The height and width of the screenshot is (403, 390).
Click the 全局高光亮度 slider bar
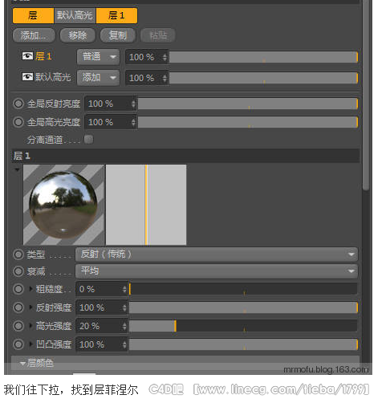(248, 122)
